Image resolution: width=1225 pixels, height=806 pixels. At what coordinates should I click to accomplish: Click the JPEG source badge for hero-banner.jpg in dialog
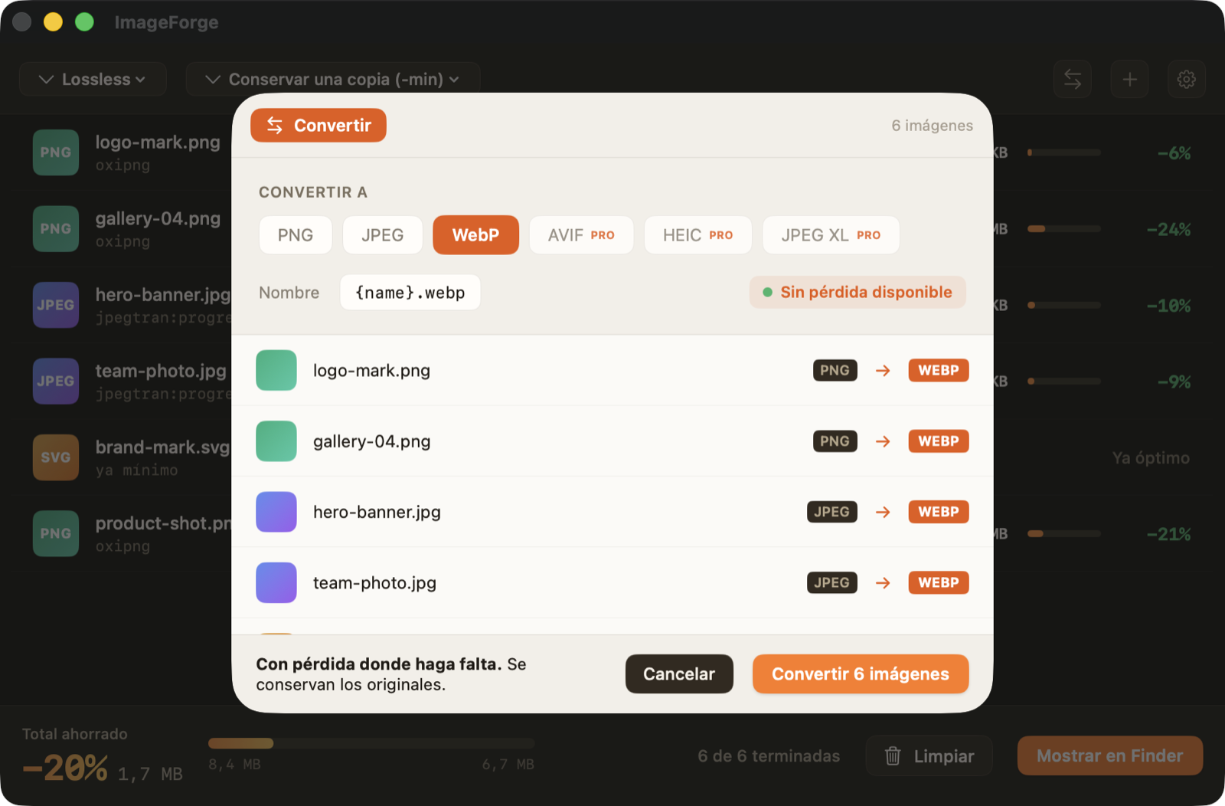(x=832, y=512)
